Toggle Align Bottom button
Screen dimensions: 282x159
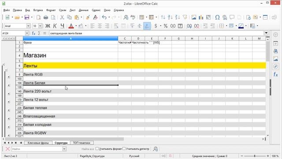tap(147, 26)
